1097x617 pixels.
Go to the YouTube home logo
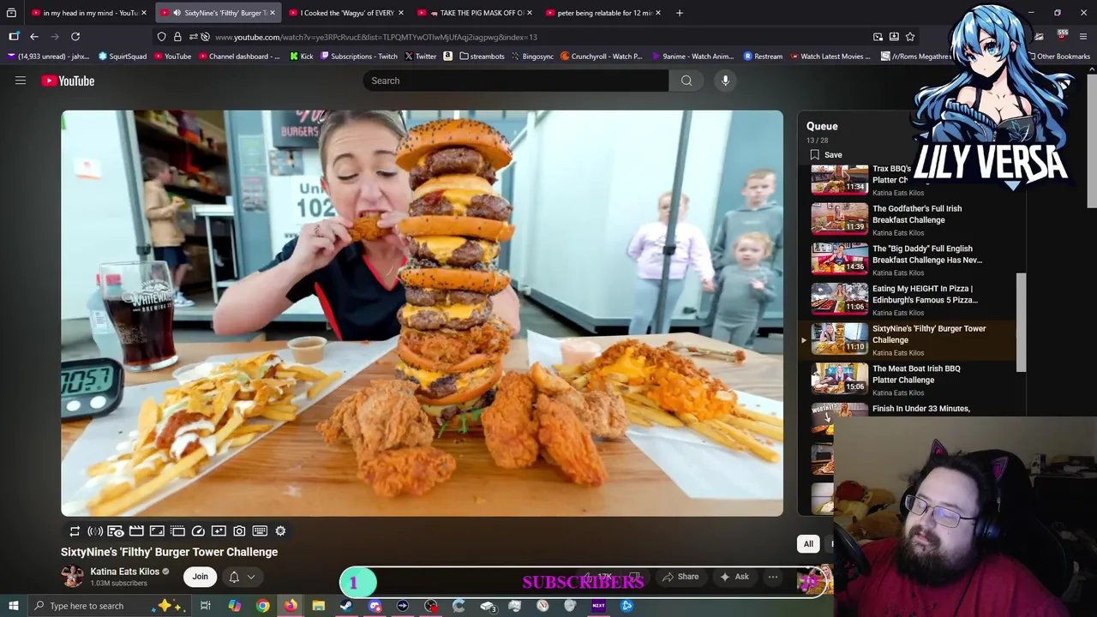tap(68, 81)
